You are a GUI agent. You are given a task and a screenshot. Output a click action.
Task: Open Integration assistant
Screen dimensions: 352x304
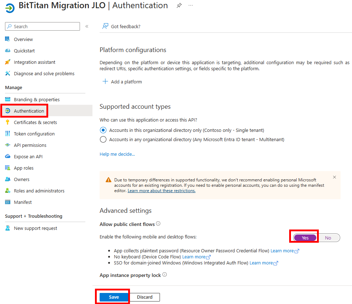pyautogui.click(x=35, y=62)
